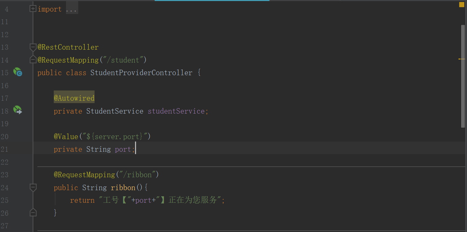The image size is (467, 232).
Task: Click the @Value annotation
Action: (x=66, y=137)
